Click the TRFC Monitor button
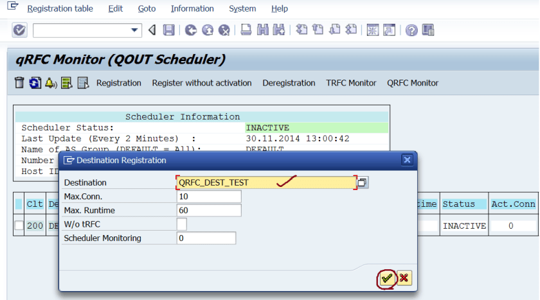Viewport: 540px width, 300px height. (x=351, y=83)
